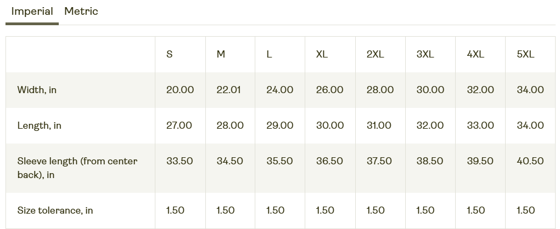Image resolution: width=560 pixels, height=229 pixels.
Task: Click the 2XL size header
Action: 375,54
